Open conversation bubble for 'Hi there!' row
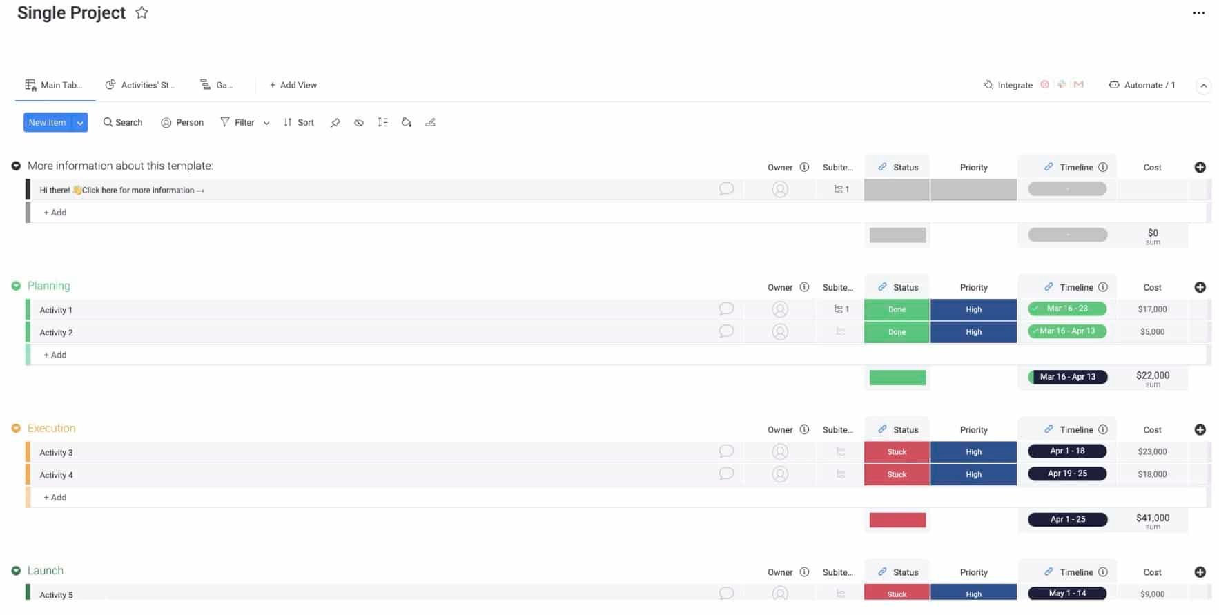This screenshot has width=1219, height=615. (x=726, y=188)
